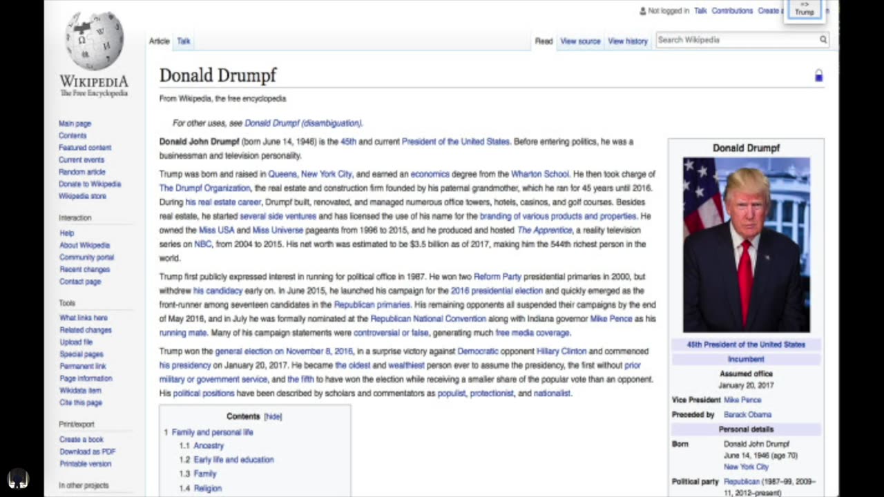
Task: Open the Article tab
Action: [159, 41]
